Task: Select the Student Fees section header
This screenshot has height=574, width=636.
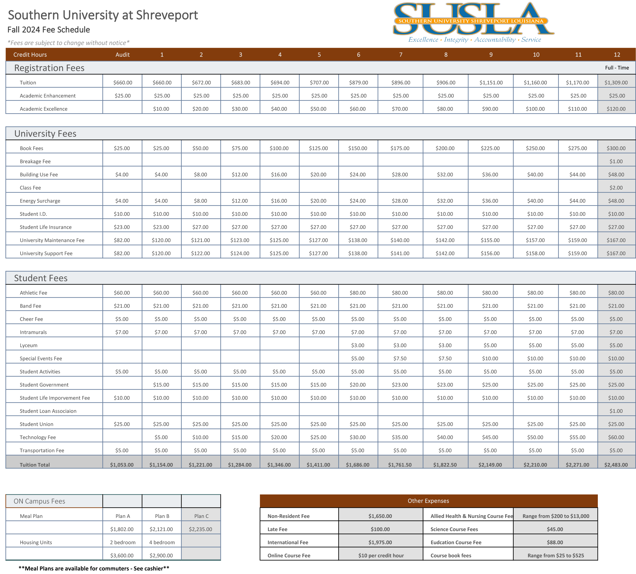Action: tap(41, 278)
